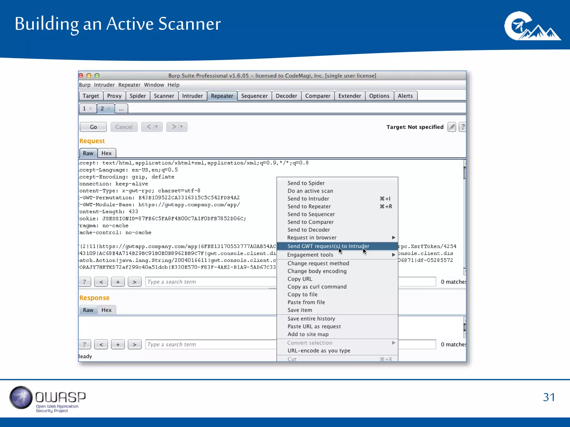This screenshot has width=570, height=427.
Task: Click the edit target pencil icon
Action: click(452, 127)
